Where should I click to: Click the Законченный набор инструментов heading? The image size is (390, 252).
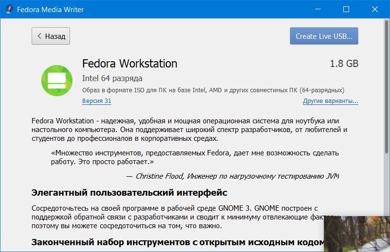coord(177,242)
